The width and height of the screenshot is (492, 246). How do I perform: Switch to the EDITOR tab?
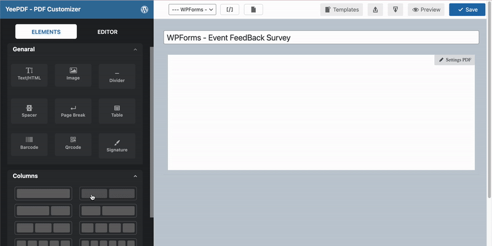[107, 32]
